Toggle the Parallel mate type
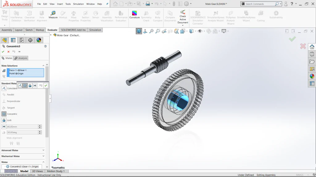Screen dimensions: 316x177 tap(4, 95)
